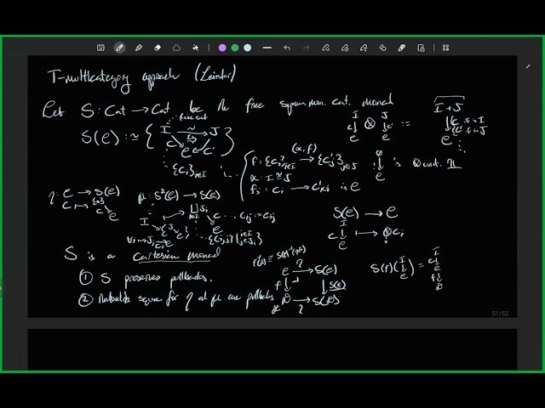545x408 pixels.
Task: Toggle the page lock icon
Action: pyautogui.click(x=421, y=48)
